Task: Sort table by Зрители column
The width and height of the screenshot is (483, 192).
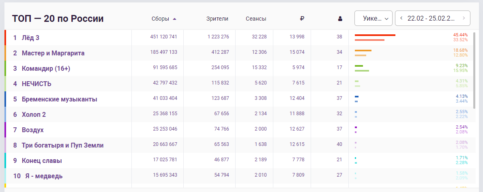Action: 217,19
